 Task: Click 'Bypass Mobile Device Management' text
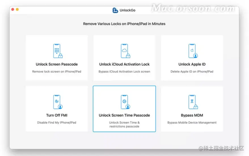pyautogui.click(x=192, y=122)
